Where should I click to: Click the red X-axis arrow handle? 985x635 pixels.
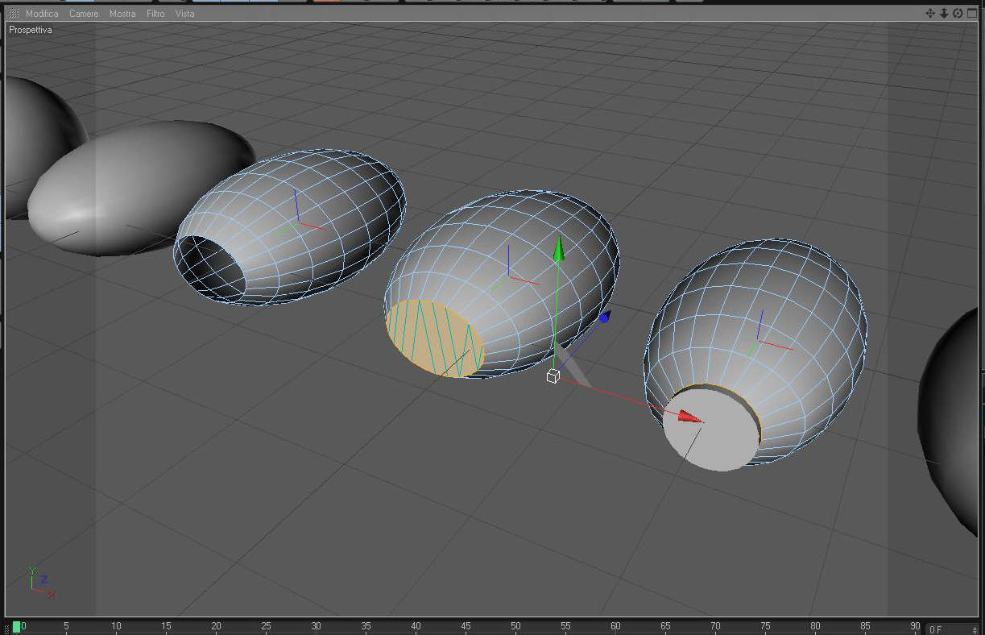coord(689,416)
